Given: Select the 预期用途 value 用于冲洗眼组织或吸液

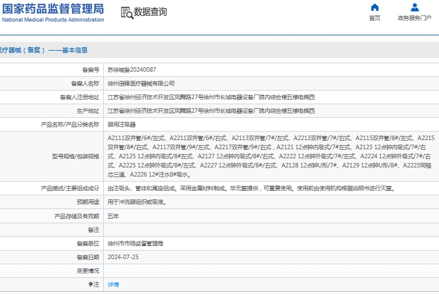Looking at the screenshot, I should [x=137, y=202].
